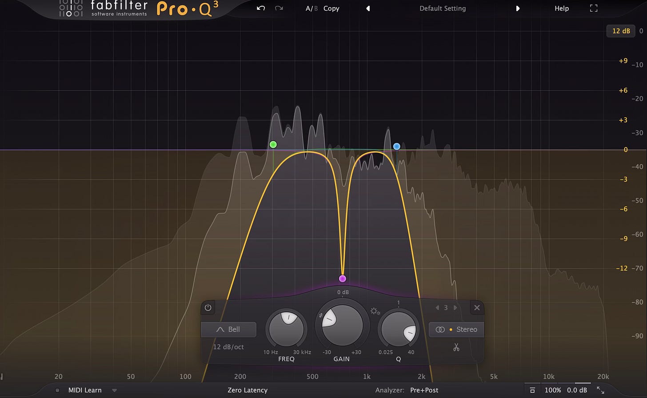Click the 100% output scale value
647x398 pixels.
coord(553,390)
